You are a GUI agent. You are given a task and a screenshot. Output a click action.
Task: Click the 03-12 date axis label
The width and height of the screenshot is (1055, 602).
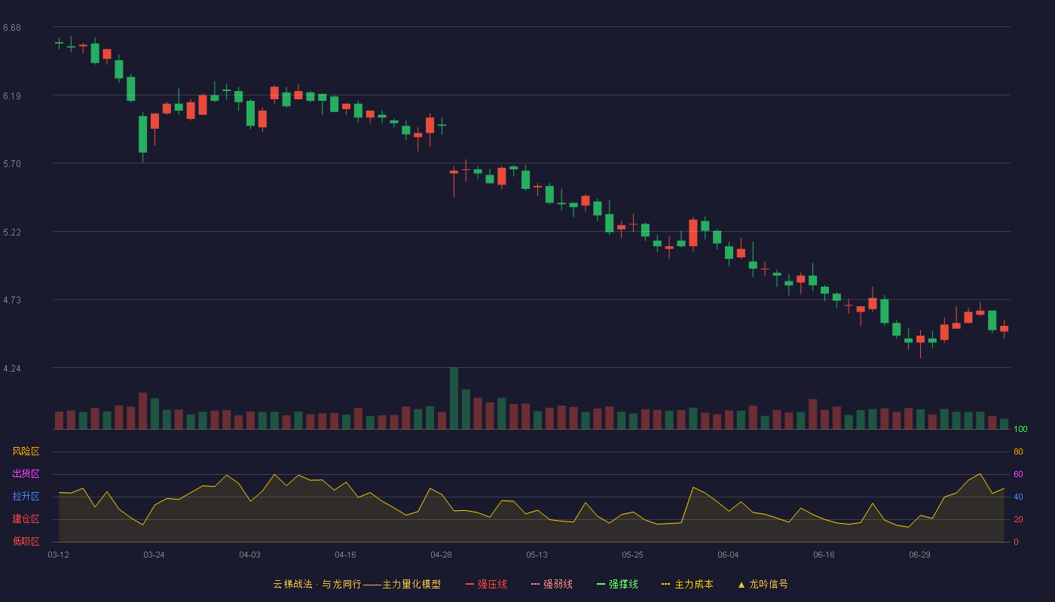tap(58, 555)
